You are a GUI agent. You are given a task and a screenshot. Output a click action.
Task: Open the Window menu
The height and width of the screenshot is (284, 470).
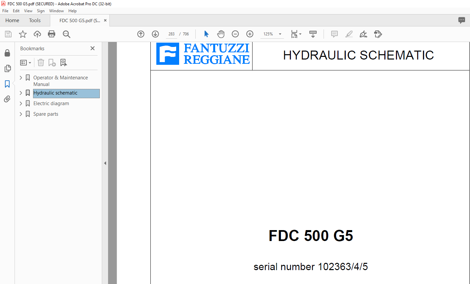click(x=57, y=11)
